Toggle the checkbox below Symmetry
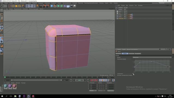 tap(133, 75)
